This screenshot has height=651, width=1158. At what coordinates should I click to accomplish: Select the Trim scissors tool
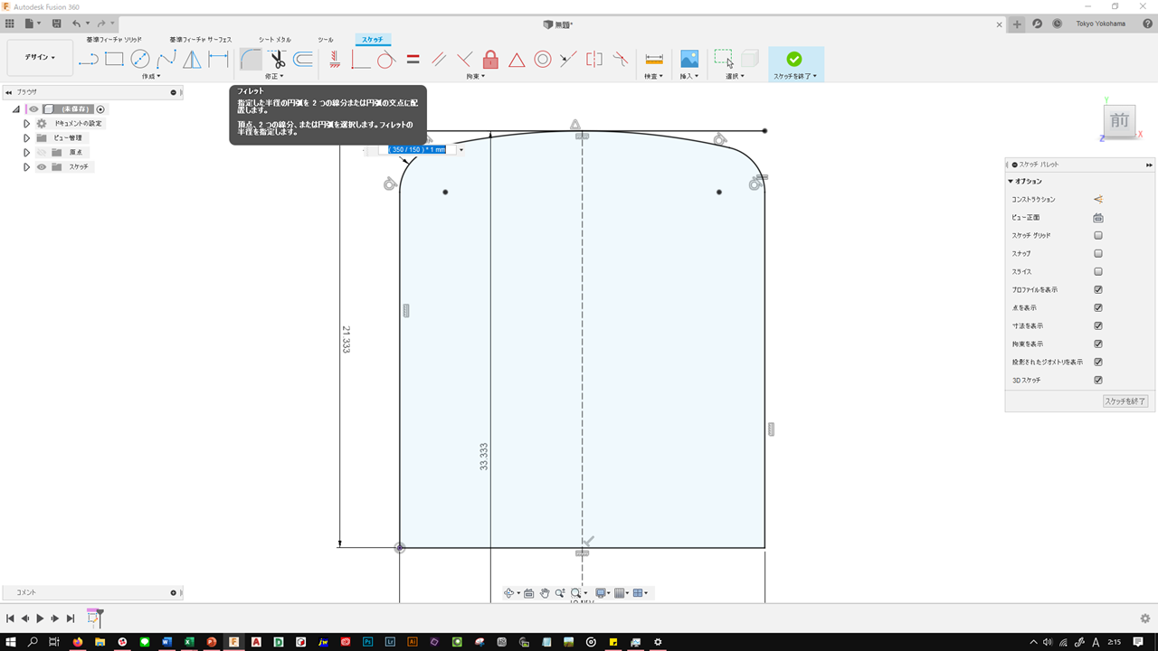[277, 60]
